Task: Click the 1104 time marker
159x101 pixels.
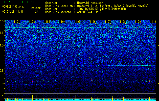Action: click(x=62, y=22)
